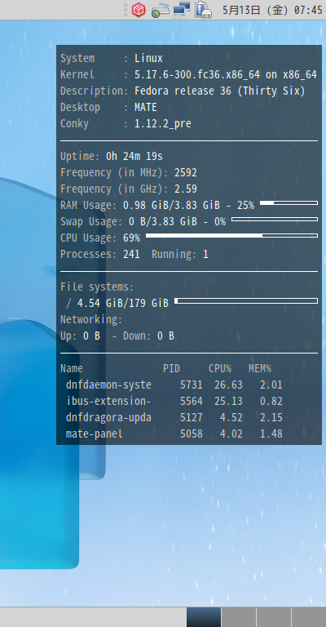This screenshot has width=326, height=627.
Task: Click the 'File systems:' heading
Action: click(97, 287)
